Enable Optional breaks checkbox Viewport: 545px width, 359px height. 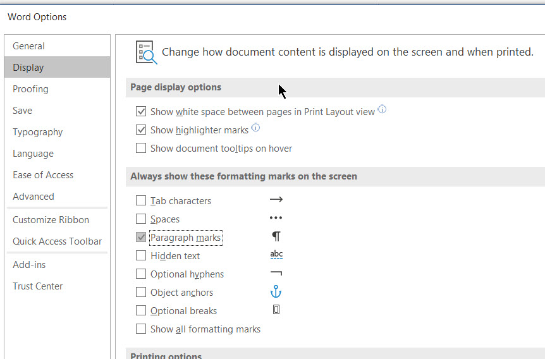pyautogui.click(x=141, y=310)
